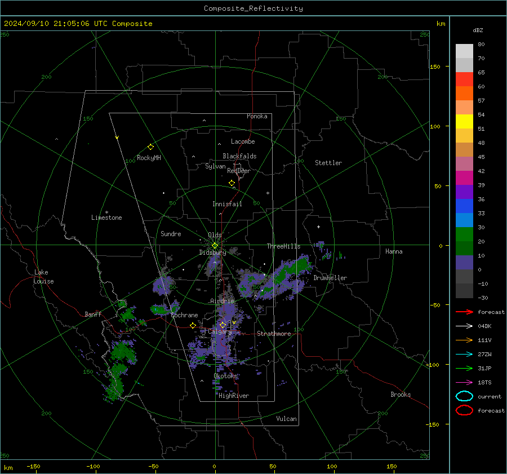Click the 18TS legend label

click(484, 383)
